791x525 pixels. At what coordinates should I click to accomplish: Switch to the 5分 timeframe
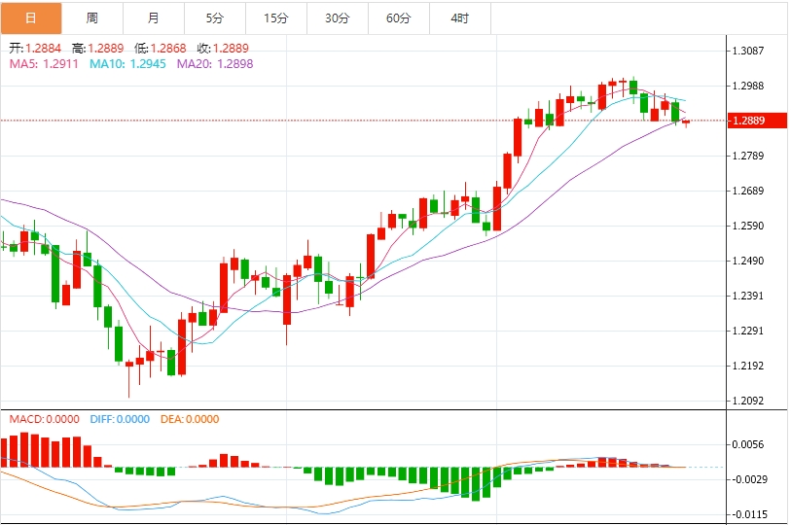pyautogui.click(x=214, y=17)
